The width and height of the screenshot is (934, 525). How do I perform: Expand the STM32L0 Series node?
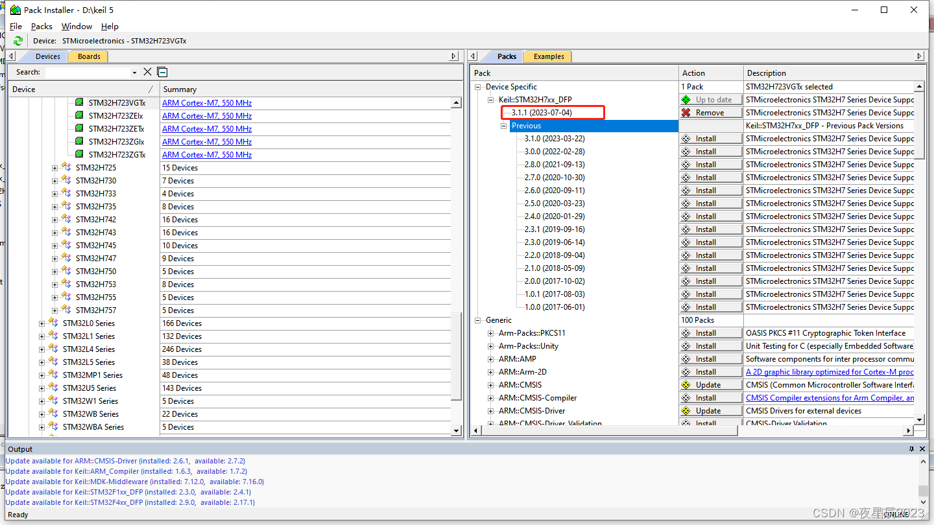click(42, 323)
